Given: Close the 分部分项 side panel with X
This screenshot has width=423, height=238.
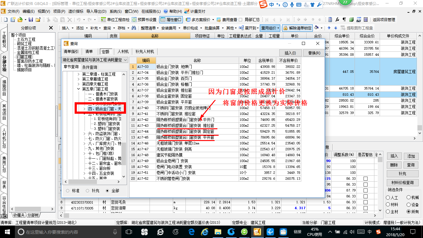Looking at the screenshot, I should click(51, 28).
